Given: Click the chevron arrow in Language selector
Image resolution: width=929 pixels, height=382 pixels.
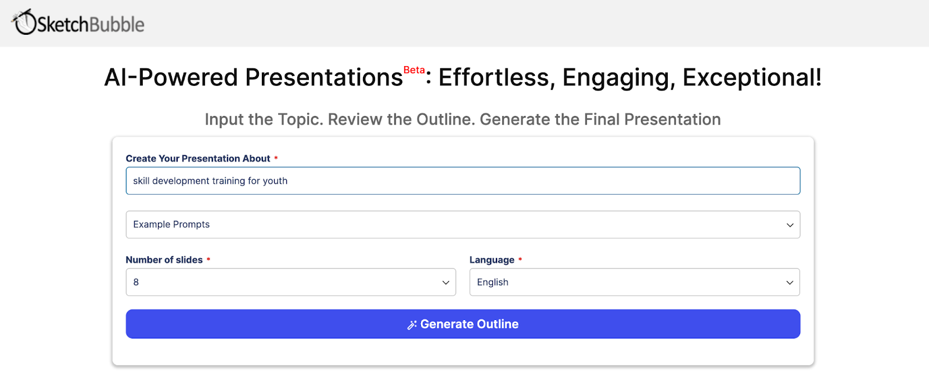Looking at the screenshot, I should (790, 283).
